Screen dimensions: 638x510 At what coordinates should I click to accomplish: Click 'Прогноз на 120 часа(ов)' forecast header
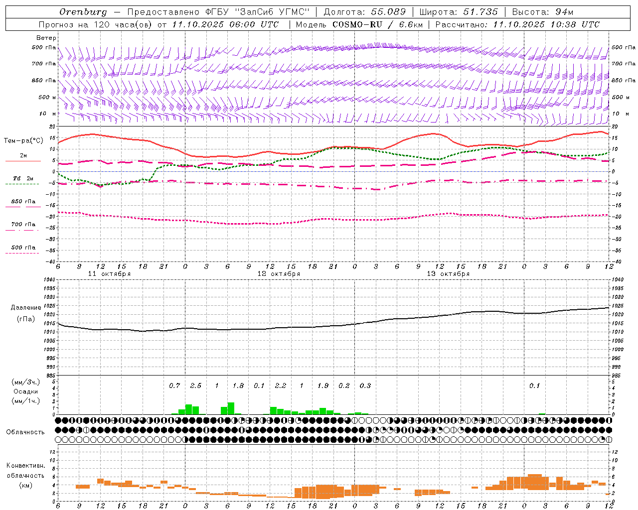[96, 24]
